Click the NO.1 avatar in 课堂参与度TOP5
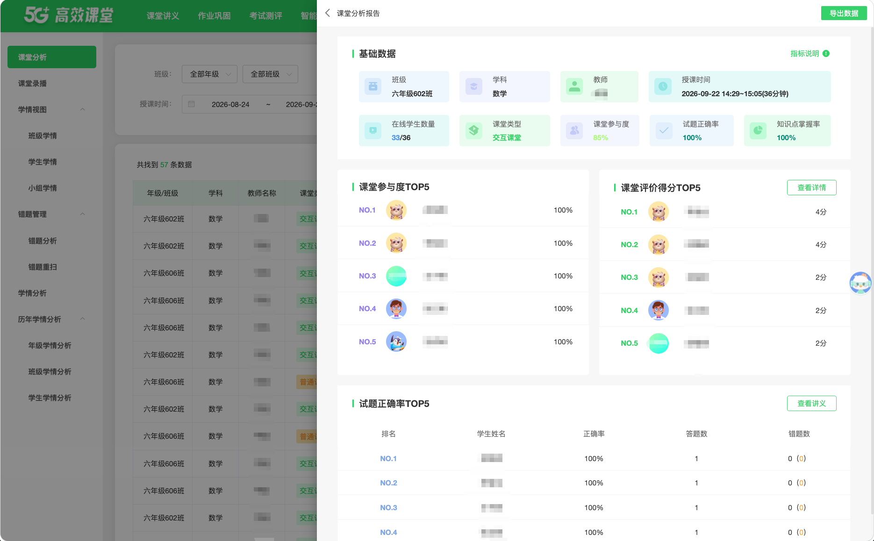The image size is (874, 541). click(396, 210)
